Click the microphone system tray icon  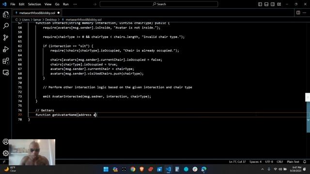pyautogui.click(x=269, y=169)
